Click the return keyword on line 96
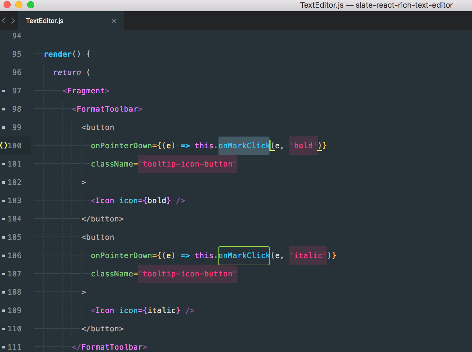472x352 pixels. pyautogui.click(x=67, y=72)
